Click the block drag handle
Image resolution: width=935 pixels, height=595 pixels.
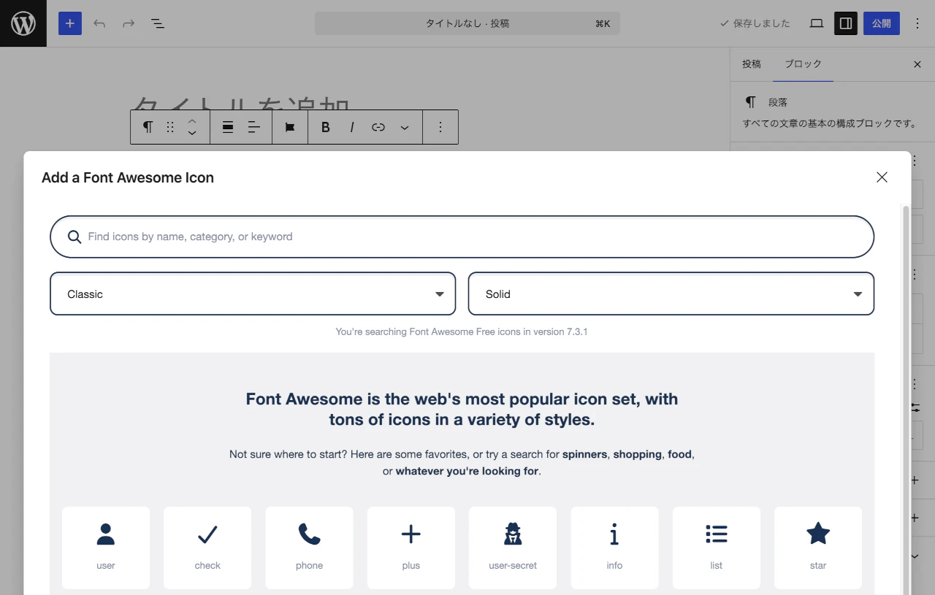(x=170, y=127)
